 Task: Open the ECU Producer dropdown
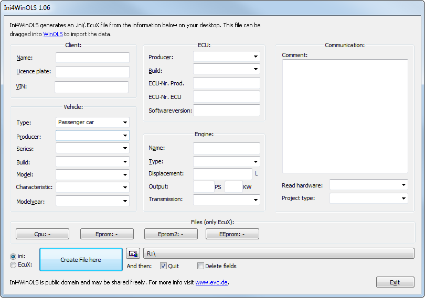point(227,56)
